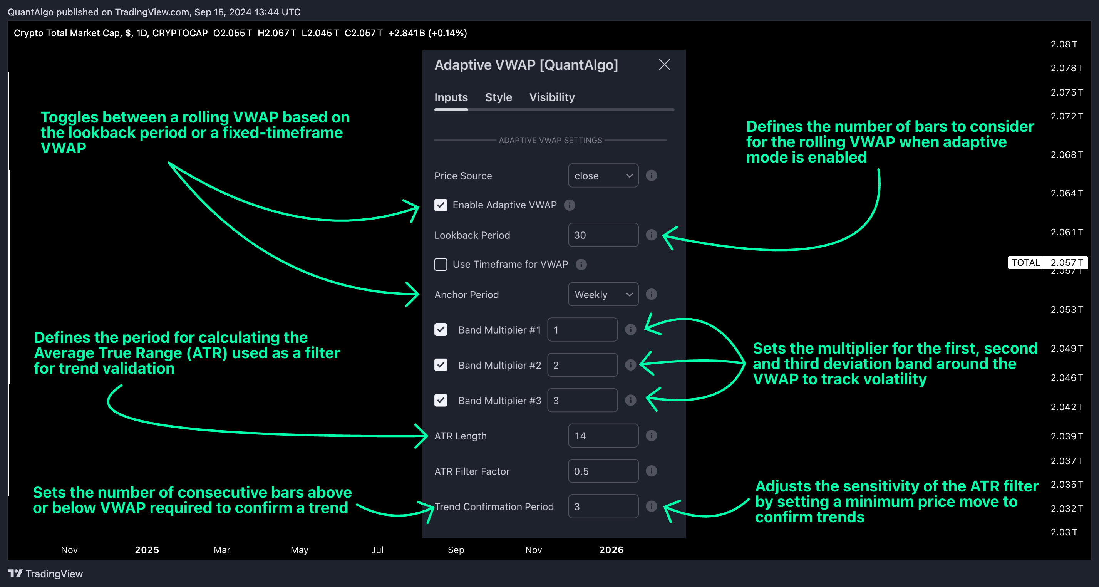Screen dimensions: 1099x587
Task: Click the TradingView logo at bottom left
Action: click(x=45, y=574)
